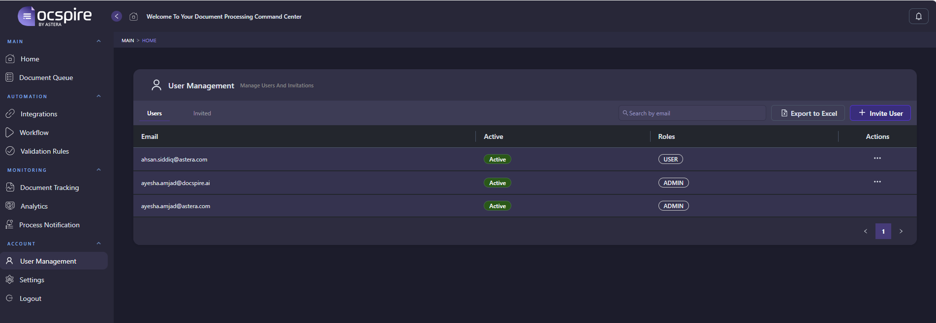Click the Invite User button

(880, 113)
